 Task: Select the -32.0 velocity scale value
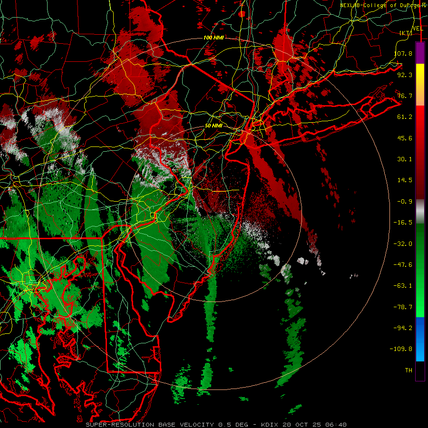pos(403,244)
